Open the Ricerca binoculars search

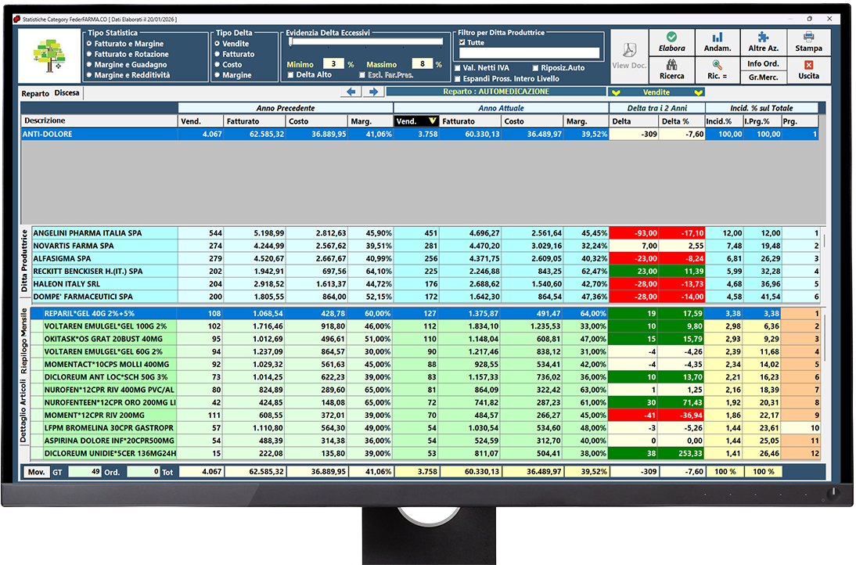[671, 70]
